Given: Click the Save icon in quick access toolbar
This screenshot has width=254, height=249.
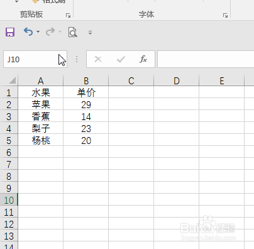Looking at the screenshot, I should pos(10,32).
